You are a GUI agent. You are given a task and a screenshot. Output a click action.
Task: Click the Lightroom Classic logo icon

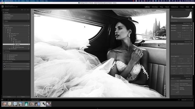click(x=2, y=7)
